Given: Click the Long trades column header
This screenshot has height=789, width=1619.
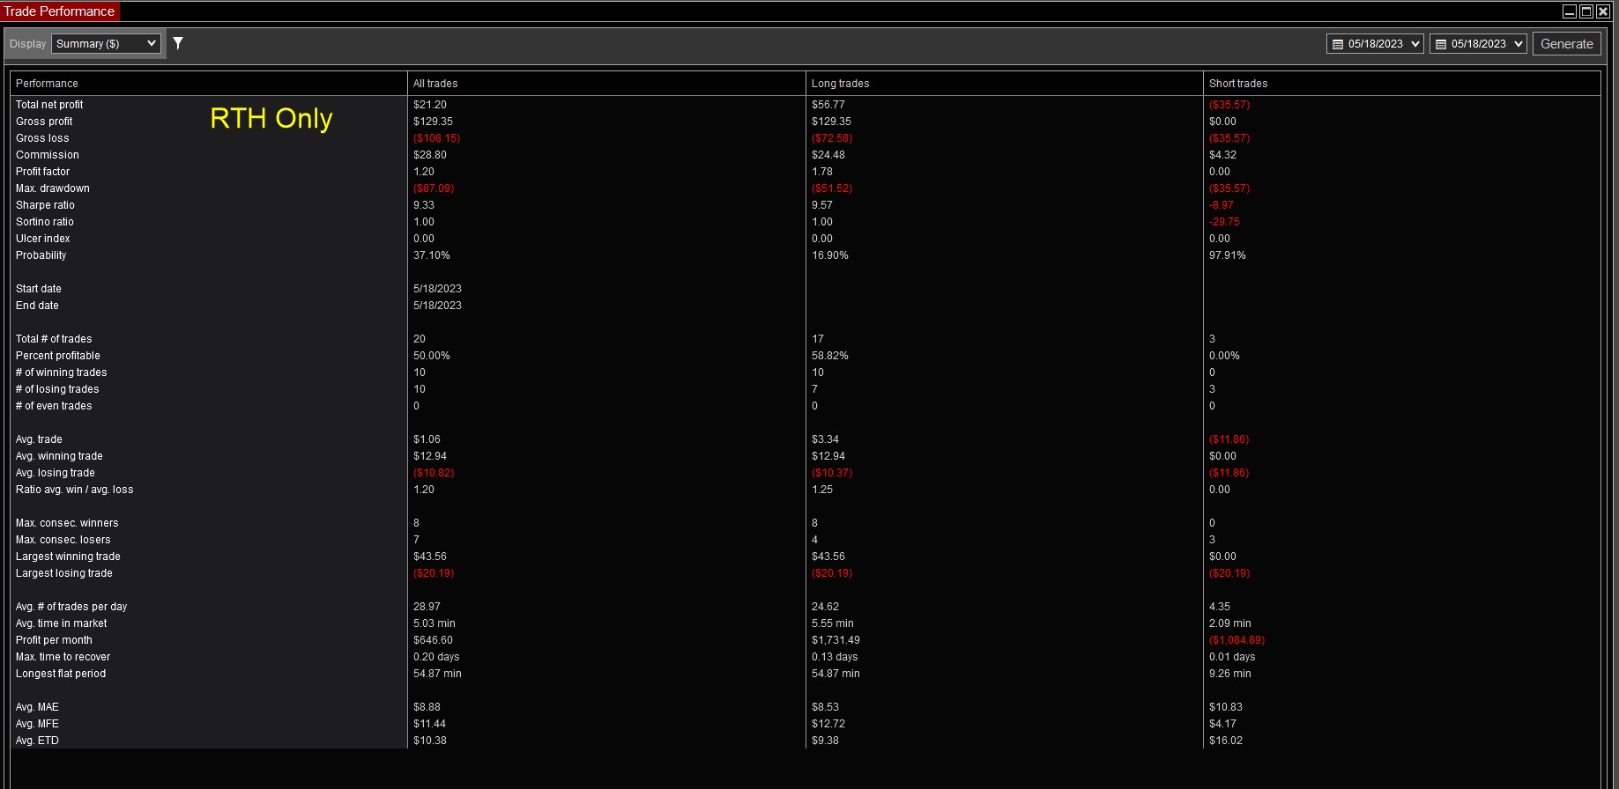Looking at the screenshot, I should pyautogui.click(x=1005, y=84).
